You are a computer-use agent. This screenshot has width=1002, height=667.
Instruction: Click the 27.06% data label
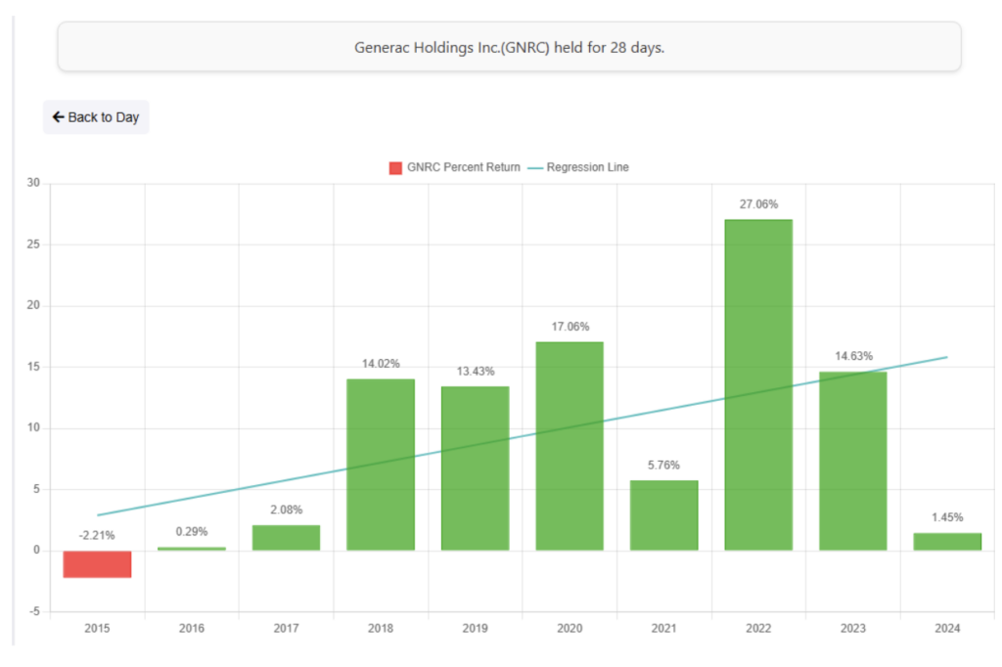click(758, 204)
